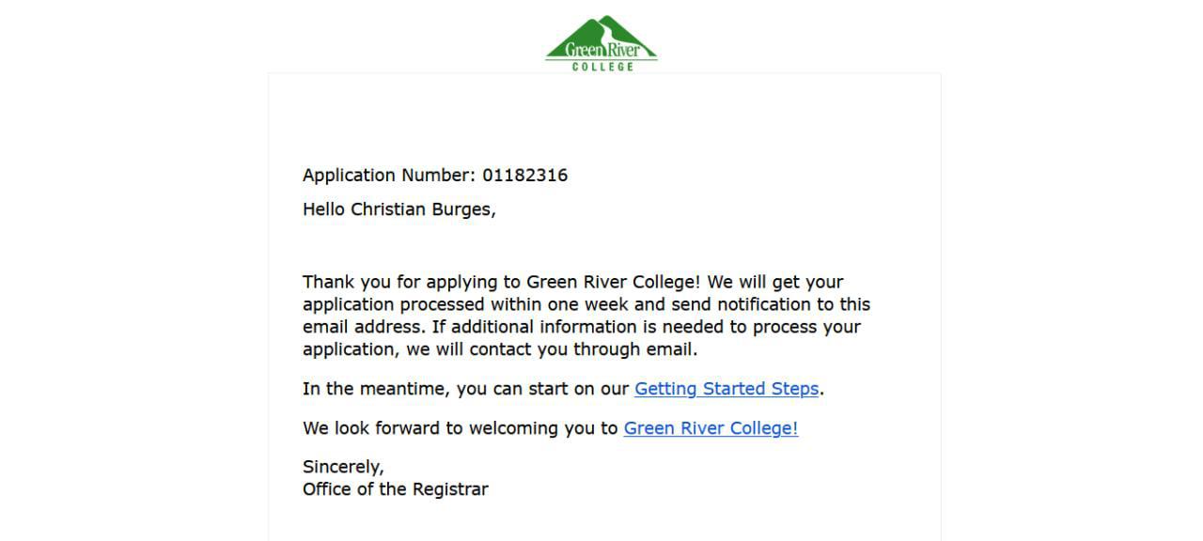Click the "Application Number:" label text
Viewport: 1203px width, 541px height.
389,176
